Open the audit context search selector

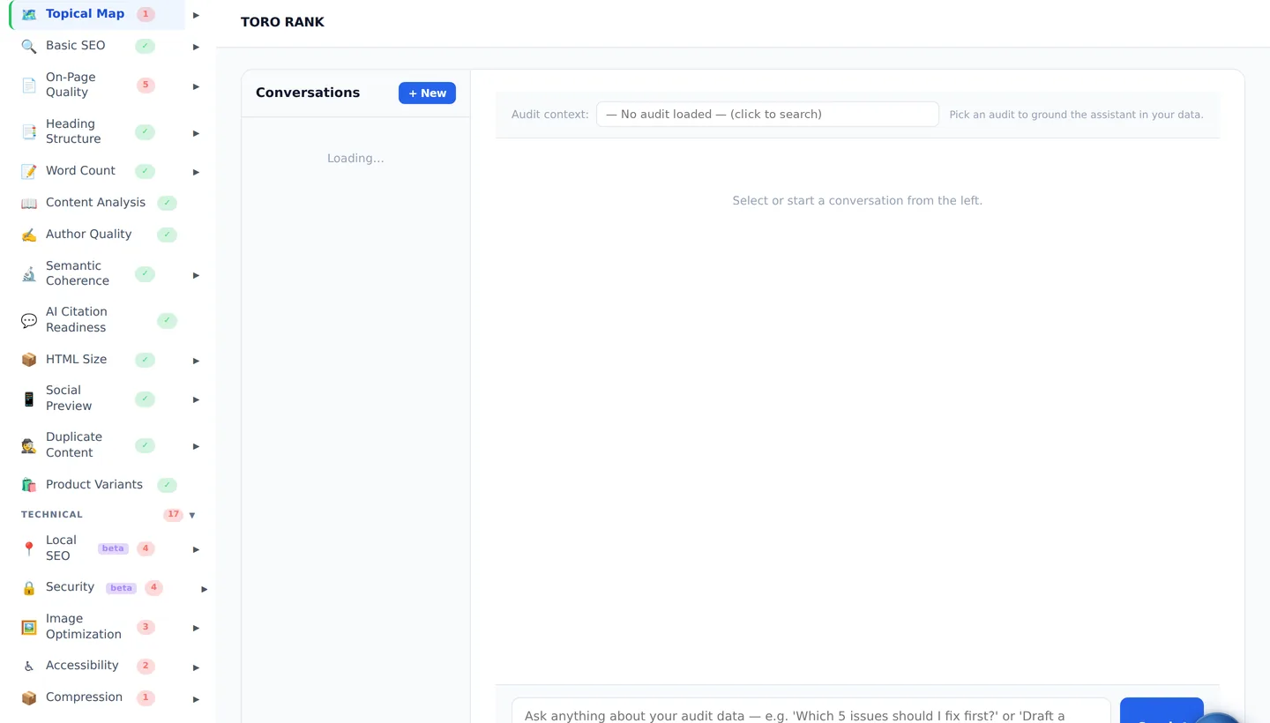[x=767, y=115]
